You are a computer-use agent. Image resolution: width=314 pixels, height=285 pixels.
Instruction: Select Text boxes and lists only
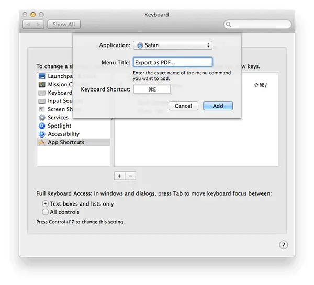point(46,204)
